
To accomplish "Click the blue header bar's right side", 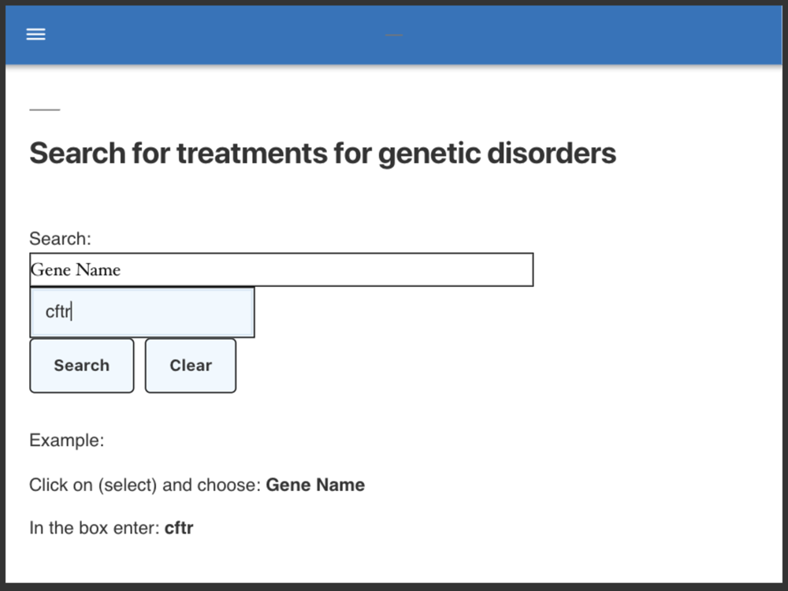I will (x=670, y=35).
